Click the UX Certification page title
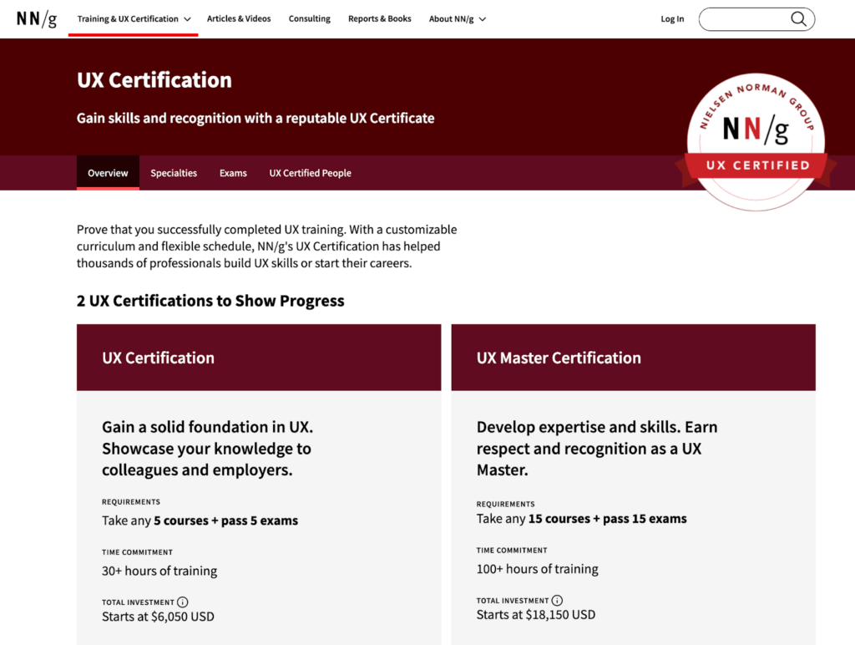855x645 pixels. point(154,80)
